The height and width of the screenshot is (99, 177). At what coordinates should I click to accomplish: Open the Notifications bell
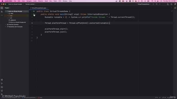175,8
